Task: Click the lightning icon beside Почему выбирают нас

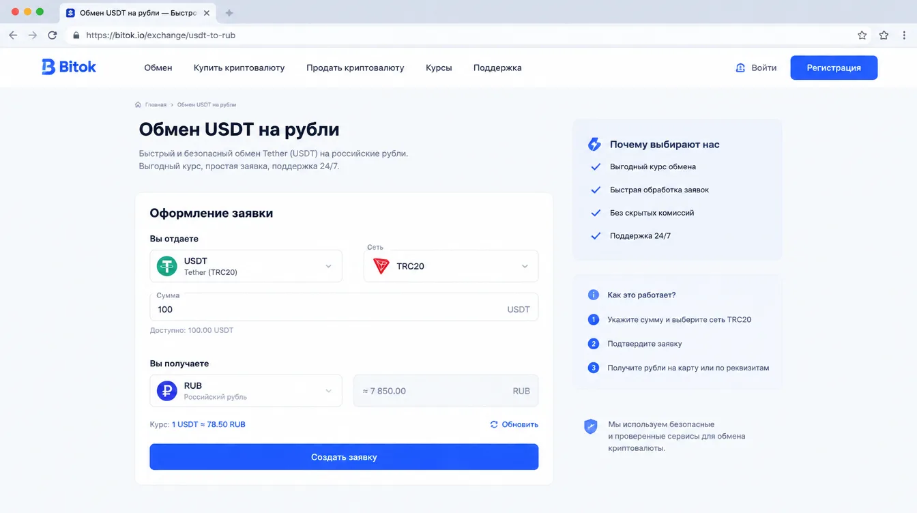Action: [x=594, y=145]
